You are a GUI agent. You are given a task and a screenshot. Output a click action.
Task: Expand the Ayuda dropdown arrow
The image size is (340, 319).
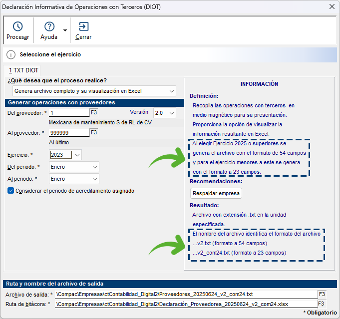click(x=65, y=30)
